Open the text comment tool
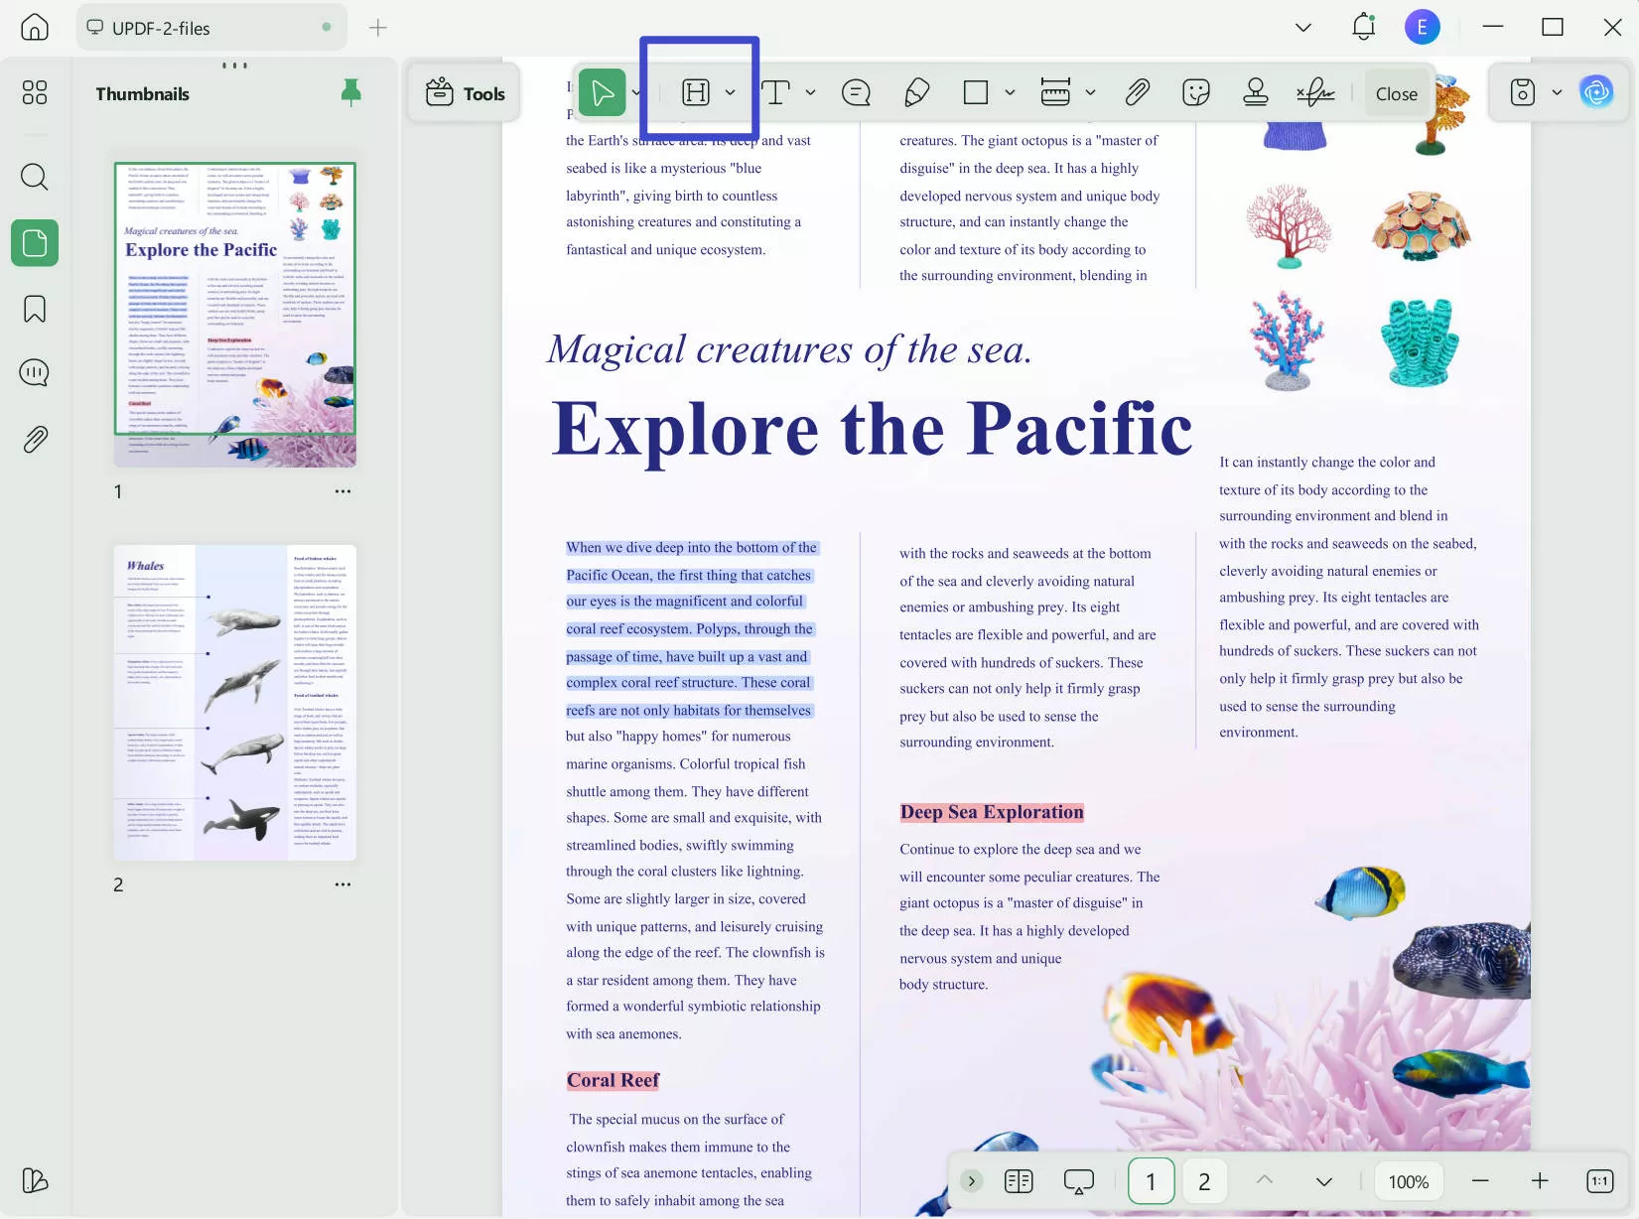 [x=855, y=92]
